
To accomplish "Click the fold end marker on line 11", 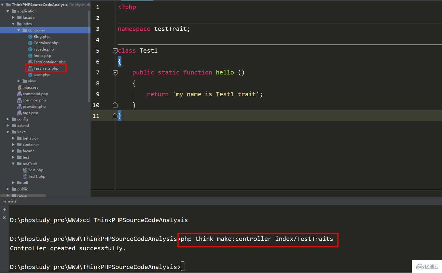I will point(115,116).
